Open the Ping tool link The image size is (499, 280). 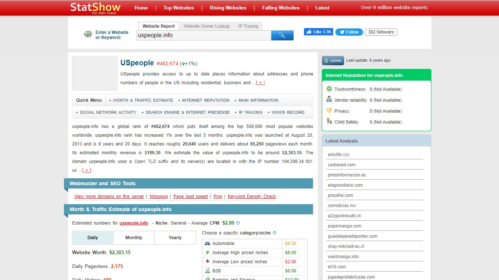point(218,197)
